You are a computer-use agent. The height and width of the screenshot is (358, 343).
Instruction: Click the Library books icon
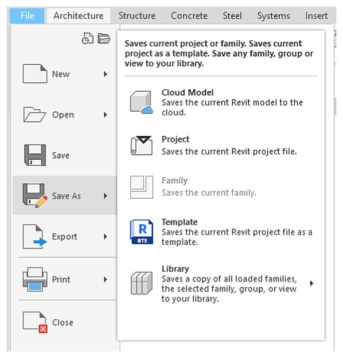[142, 283]
